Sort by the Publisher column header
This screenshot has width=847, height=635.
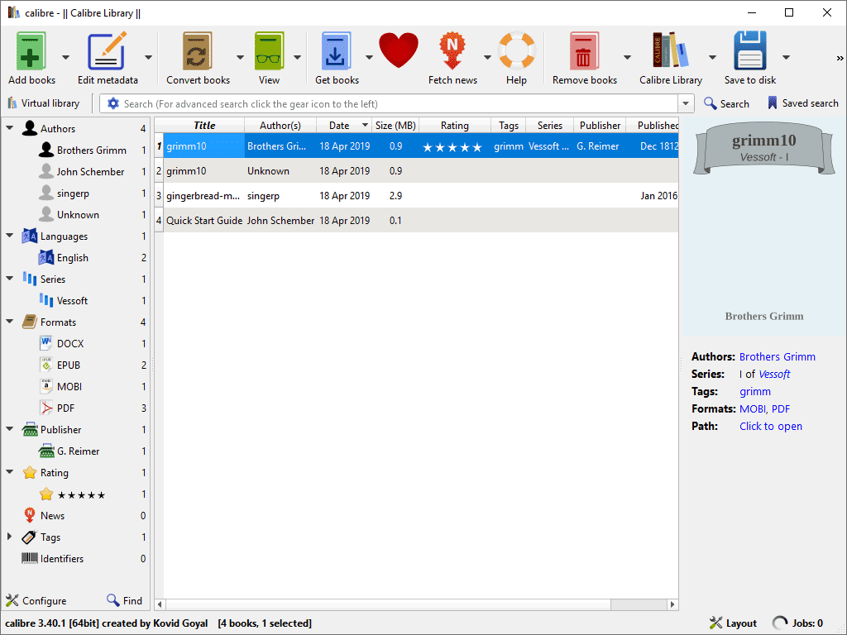[600, 126]
